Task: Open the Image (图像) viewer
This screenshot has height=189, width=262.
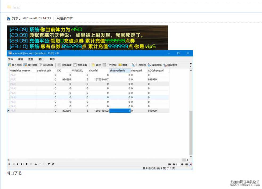Action: pos(123,65)
